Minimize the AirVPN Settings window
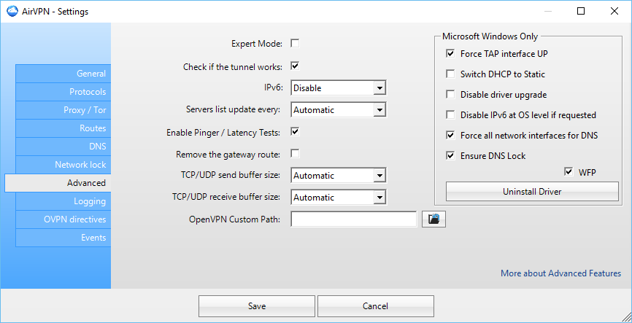 pyautogui.click(x=548, y=11)
